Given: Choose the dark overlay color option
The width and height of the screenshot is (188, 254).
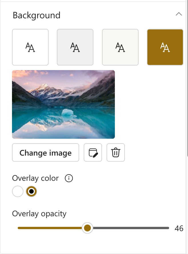Looking at the screenshot, I should pos(31,191).
